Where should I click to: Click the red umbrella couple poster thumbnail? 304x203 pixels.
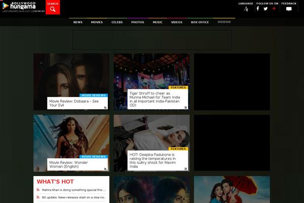pos(232,190)
